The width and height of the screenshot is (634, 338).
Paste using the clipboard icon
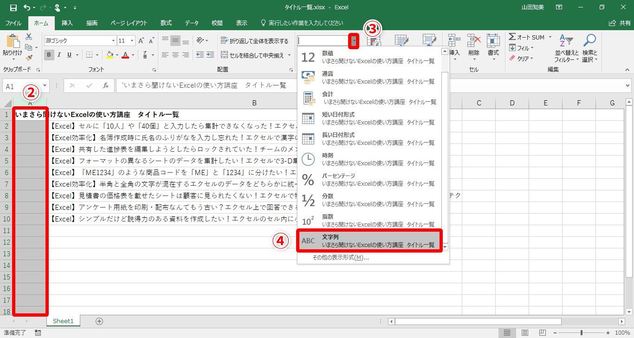(x=13, y=42)
